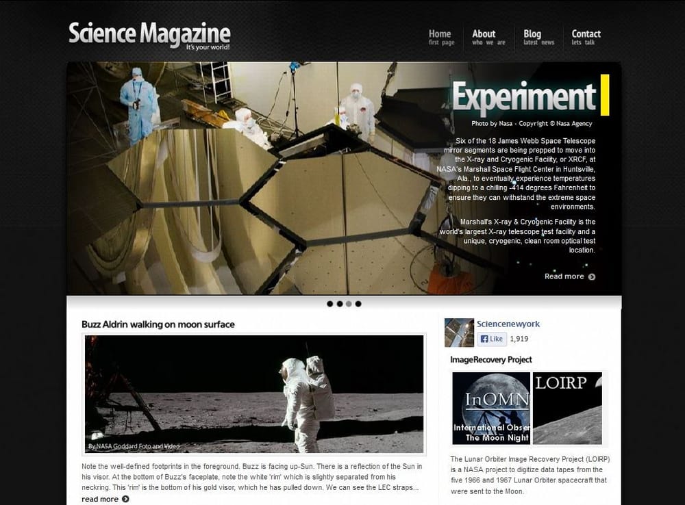Select the third gray slider dot
This screenshot has width=685, height=505.
(349, 304)
